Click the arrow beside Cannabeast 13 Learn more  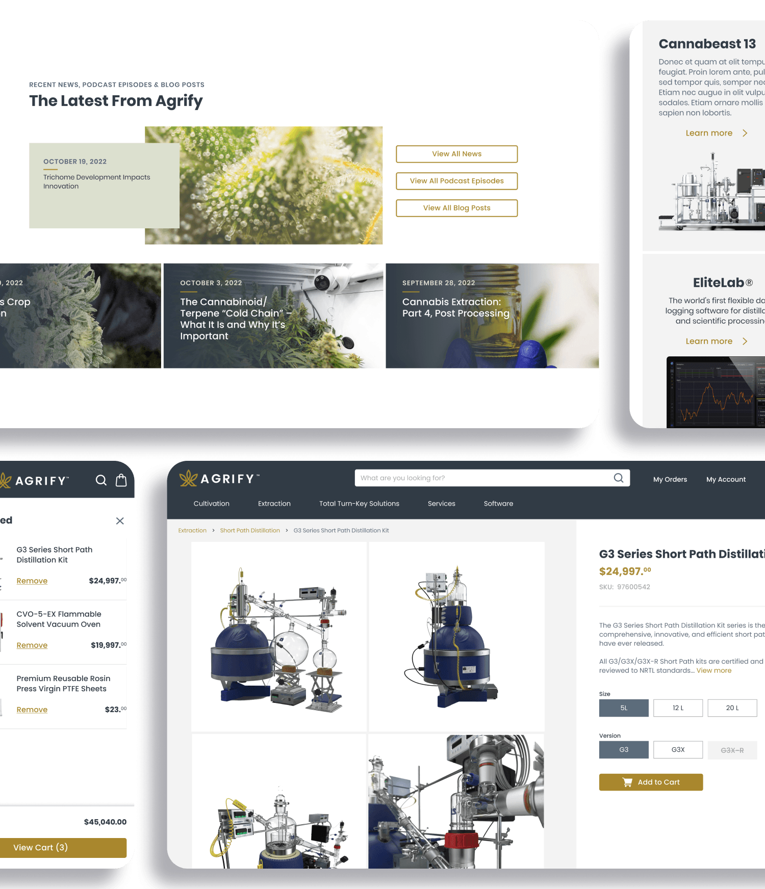tap(745, 133)
